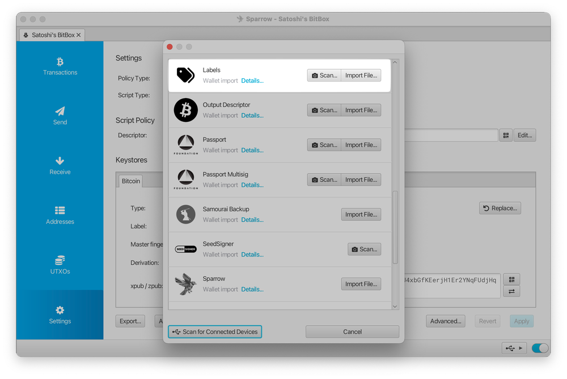Cancel the import dialog
567x379 pixels.
click(x=352, y=331)
